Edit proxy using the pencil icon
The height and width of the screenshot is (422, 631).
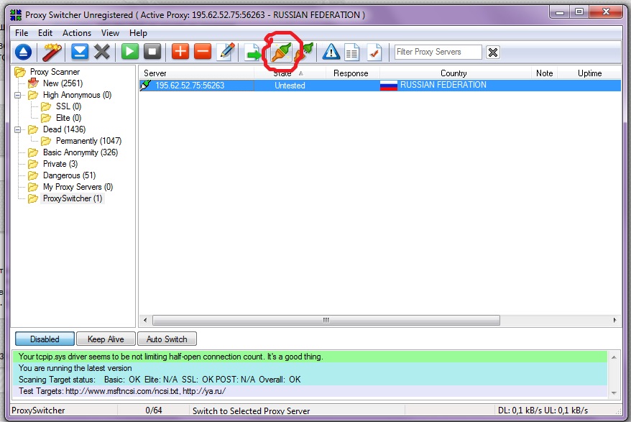[x=226, y=52]
